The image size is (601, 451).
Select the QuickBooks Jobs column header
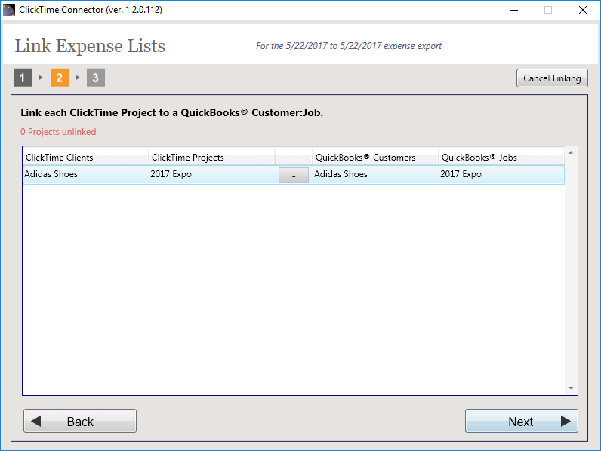click(x=501, y=158)
